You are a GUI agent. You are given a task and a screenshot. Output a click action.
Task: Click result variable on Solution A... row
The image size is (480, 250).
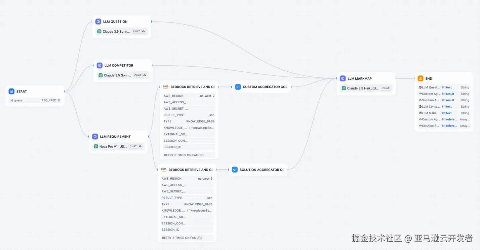coord(448,100)
